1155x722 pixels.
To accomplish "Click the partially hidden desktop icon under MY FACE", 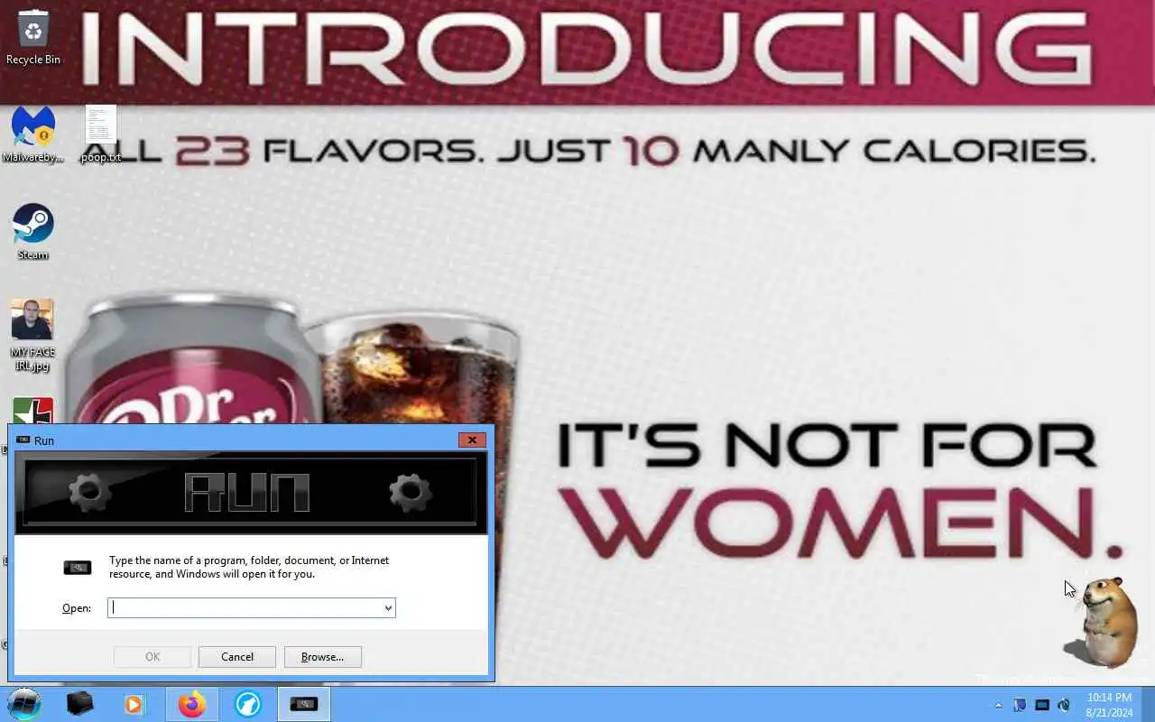I will [32, 412].
